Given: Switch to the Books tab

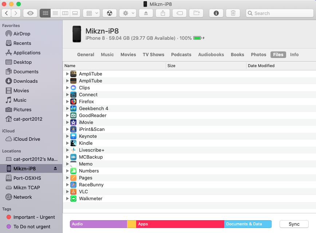Looking at the screenshot, I should tap(237, 55).
